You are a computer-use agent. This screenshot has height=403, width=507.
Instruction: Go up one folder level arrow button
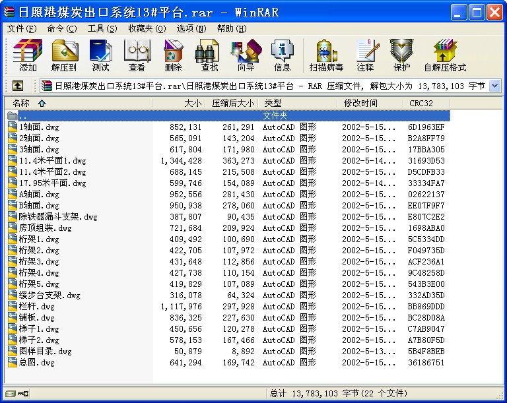coord(18,86)
